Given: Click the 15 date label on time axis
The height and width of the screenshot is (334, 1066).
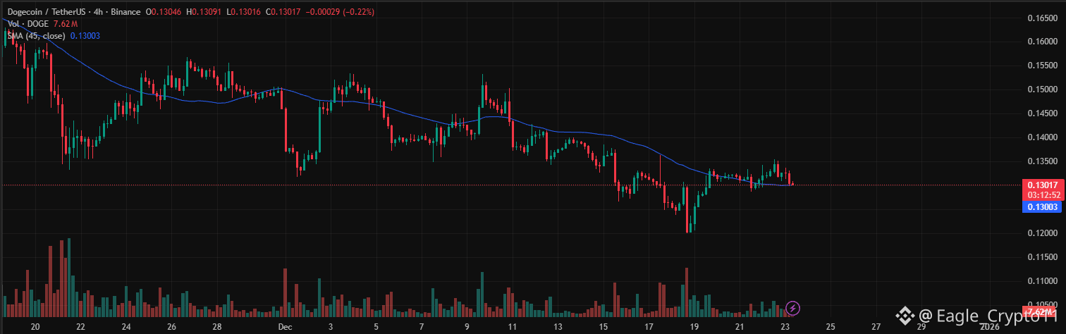Looking at the screenshot, I should coord(604,327).
